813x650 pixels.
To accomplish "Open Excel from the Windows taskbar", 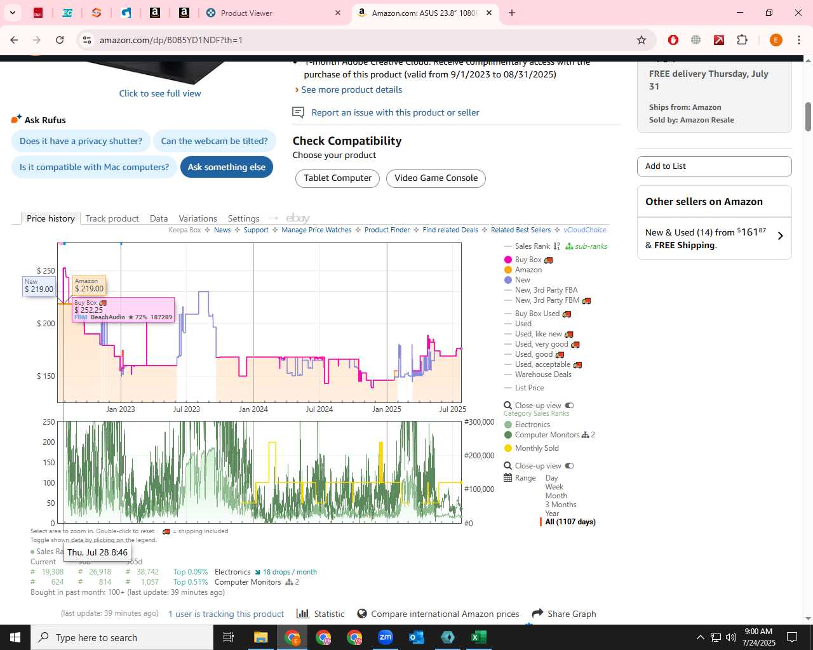I will point(479,637).
